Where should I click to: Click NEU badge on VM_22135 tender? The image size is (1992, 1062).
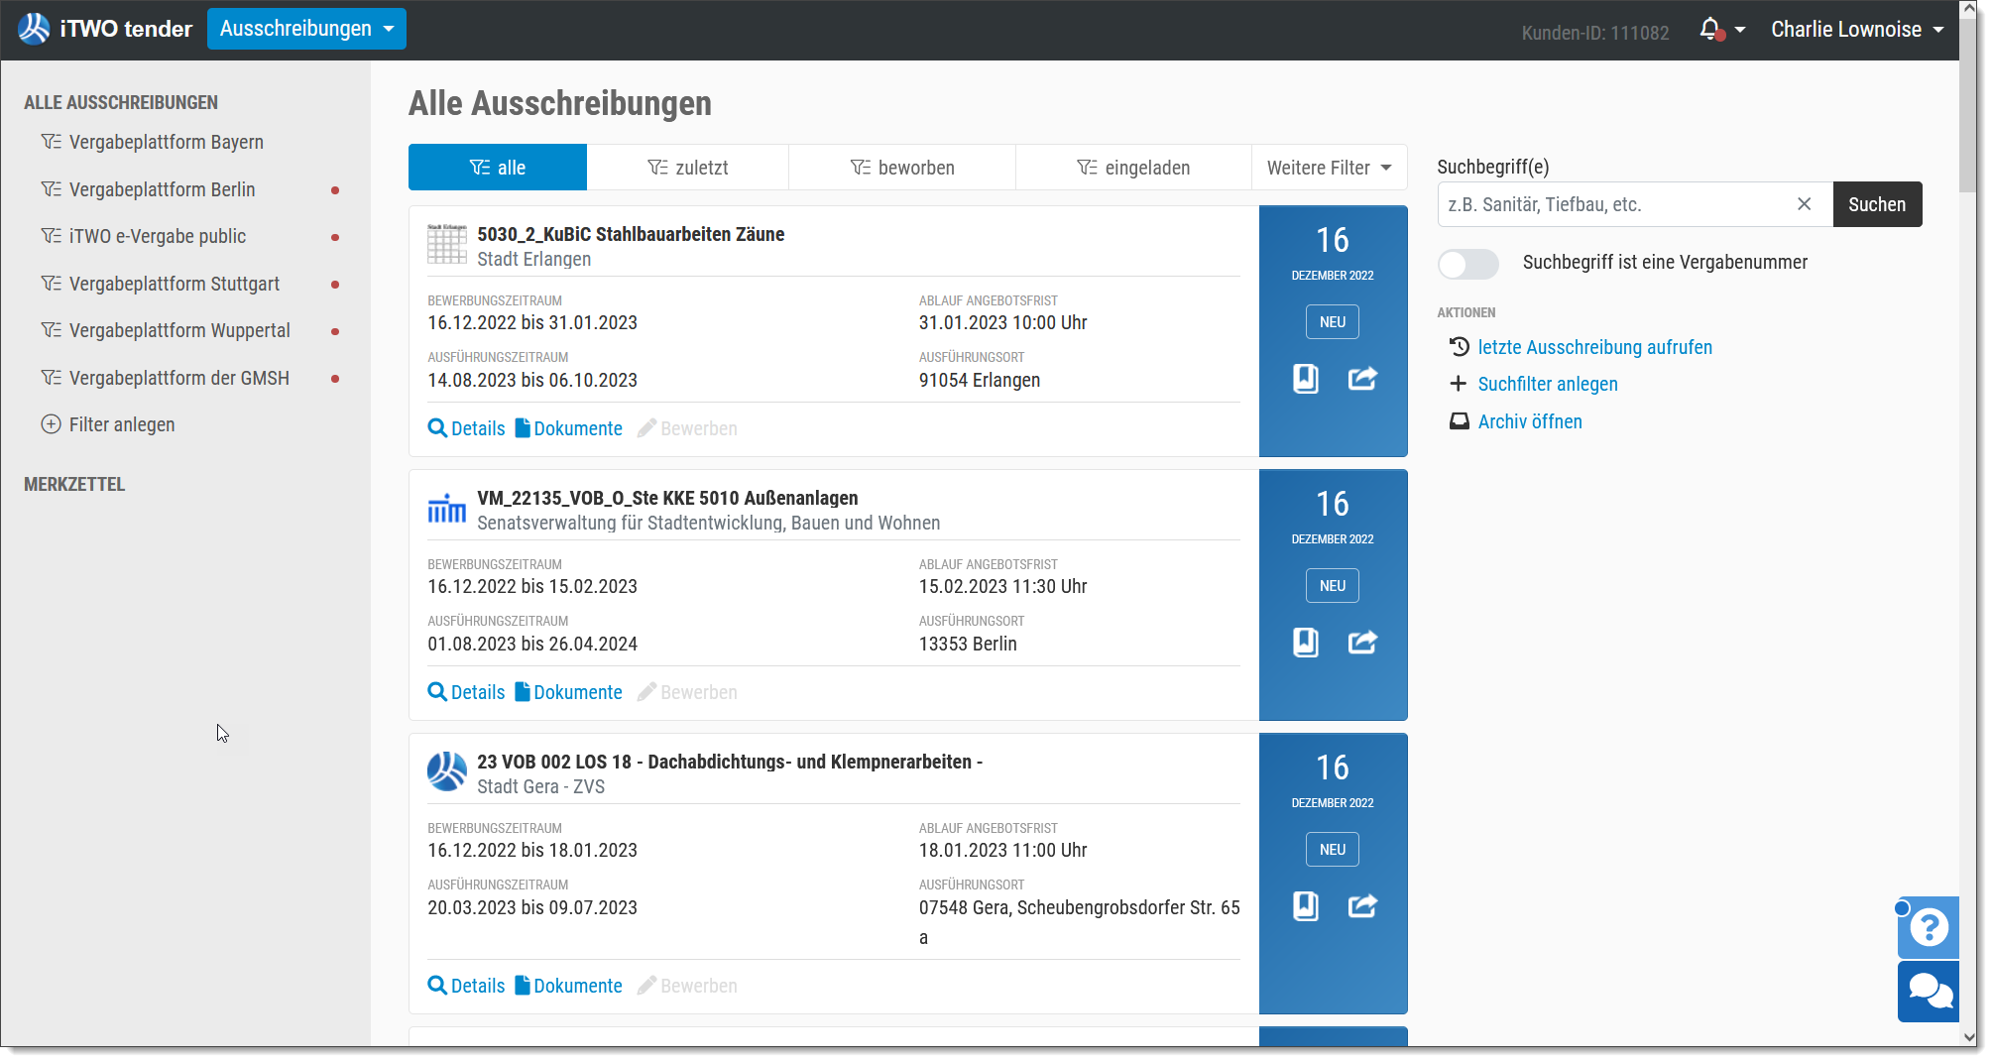(x=1332, y=586)
